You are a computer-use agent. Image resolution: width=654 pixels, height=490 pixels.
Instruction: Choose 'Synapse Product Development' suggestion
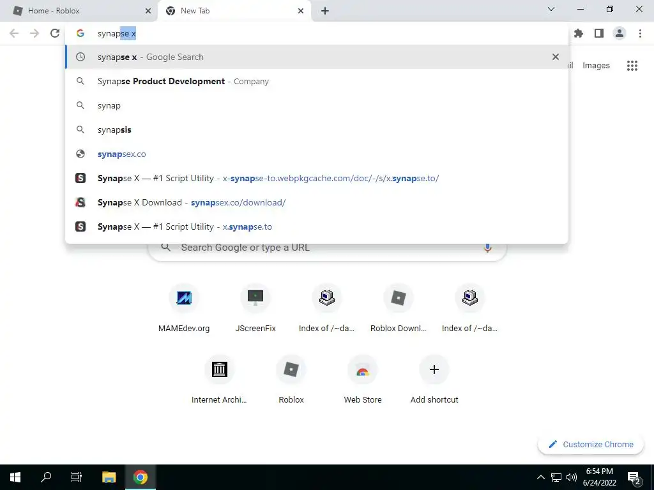pos(317,81)
